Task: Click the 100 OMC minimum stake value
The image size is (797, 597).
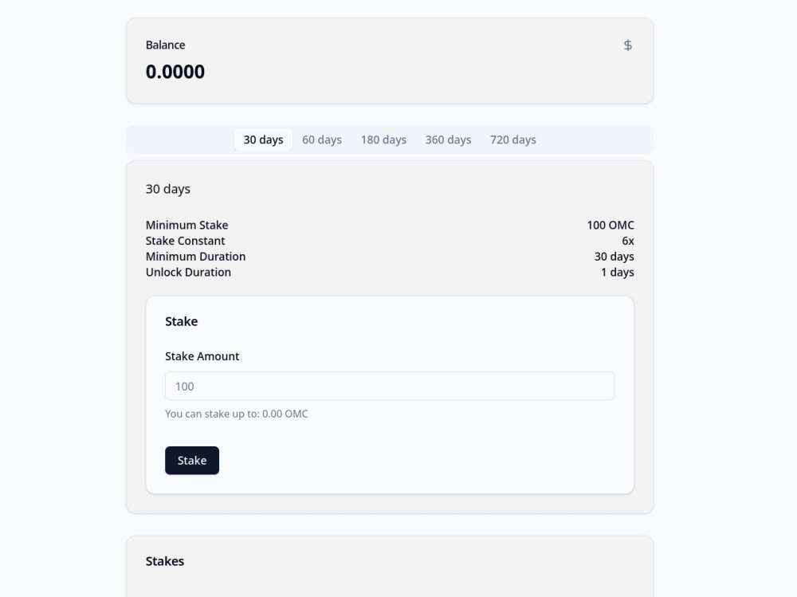Action: tap(611, 225)
